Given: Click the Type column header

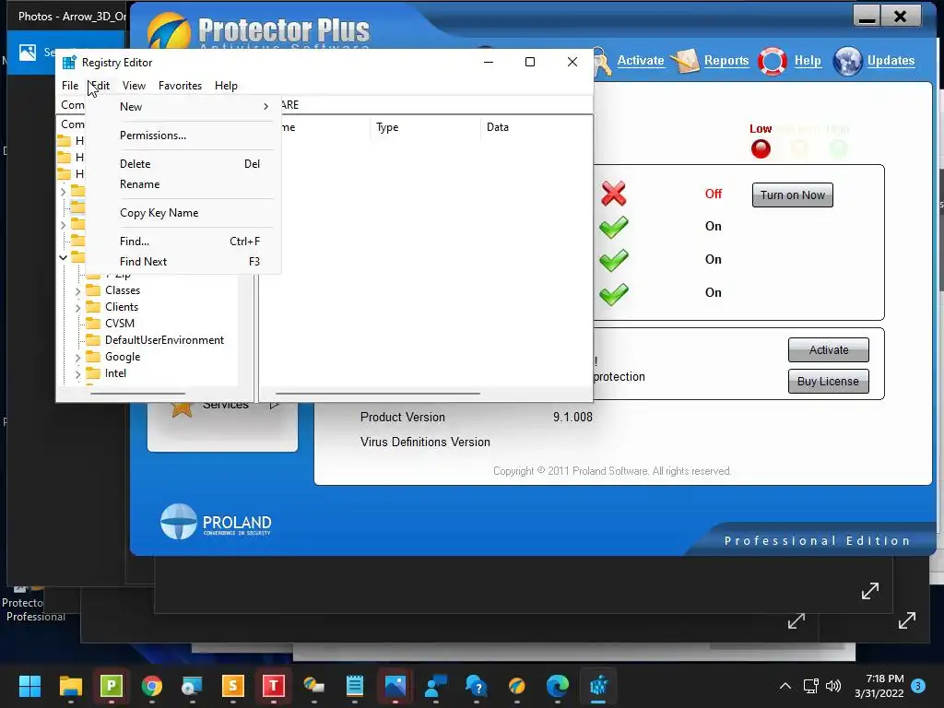Looking at the screenshot, I should (425, 127).
